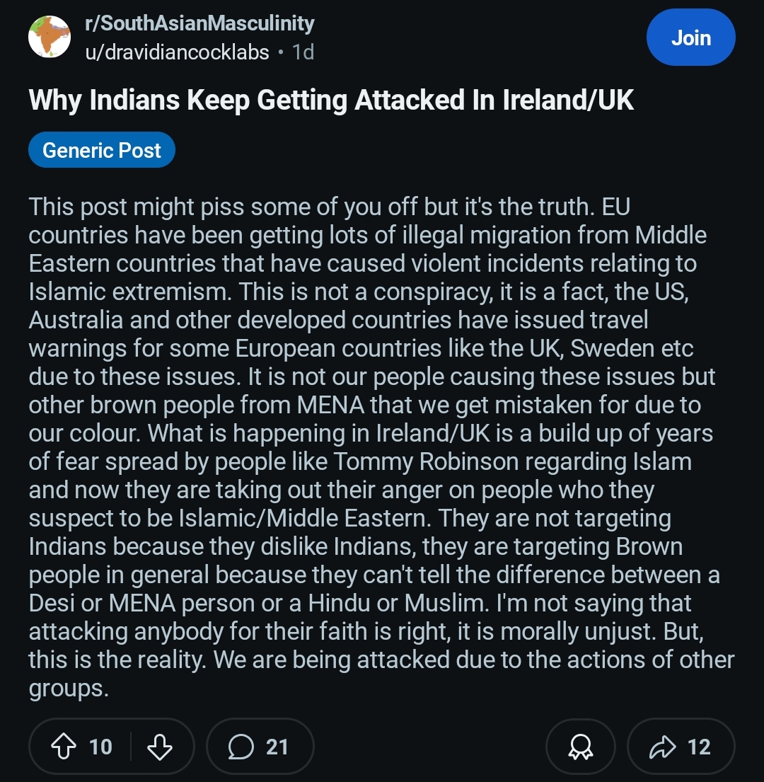The height and width of the screenshot is (782, 764).
Task: Click the share count showing 12
Action: [x=699, y=747]
